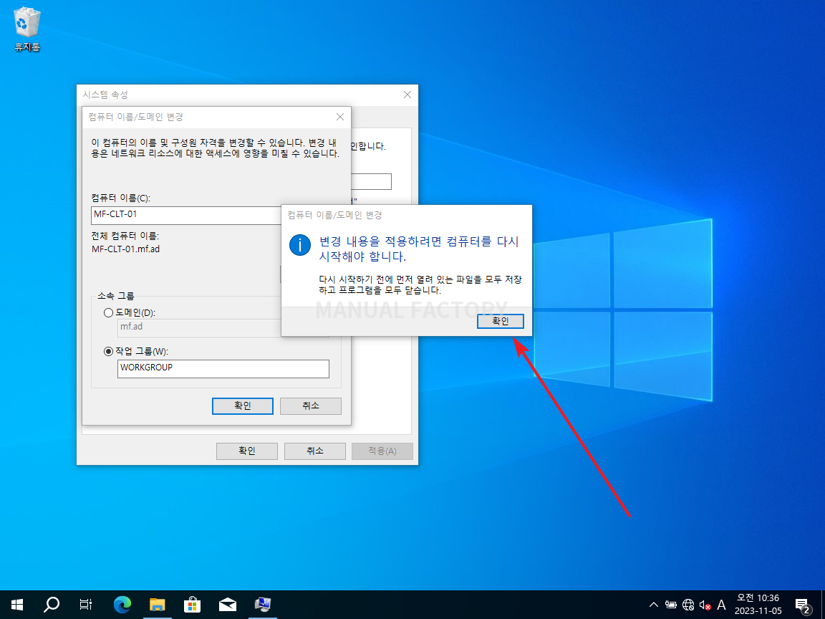825x619 pixels.
Task: Select the 도메인(D) radio button
Action: click(108, 312)
